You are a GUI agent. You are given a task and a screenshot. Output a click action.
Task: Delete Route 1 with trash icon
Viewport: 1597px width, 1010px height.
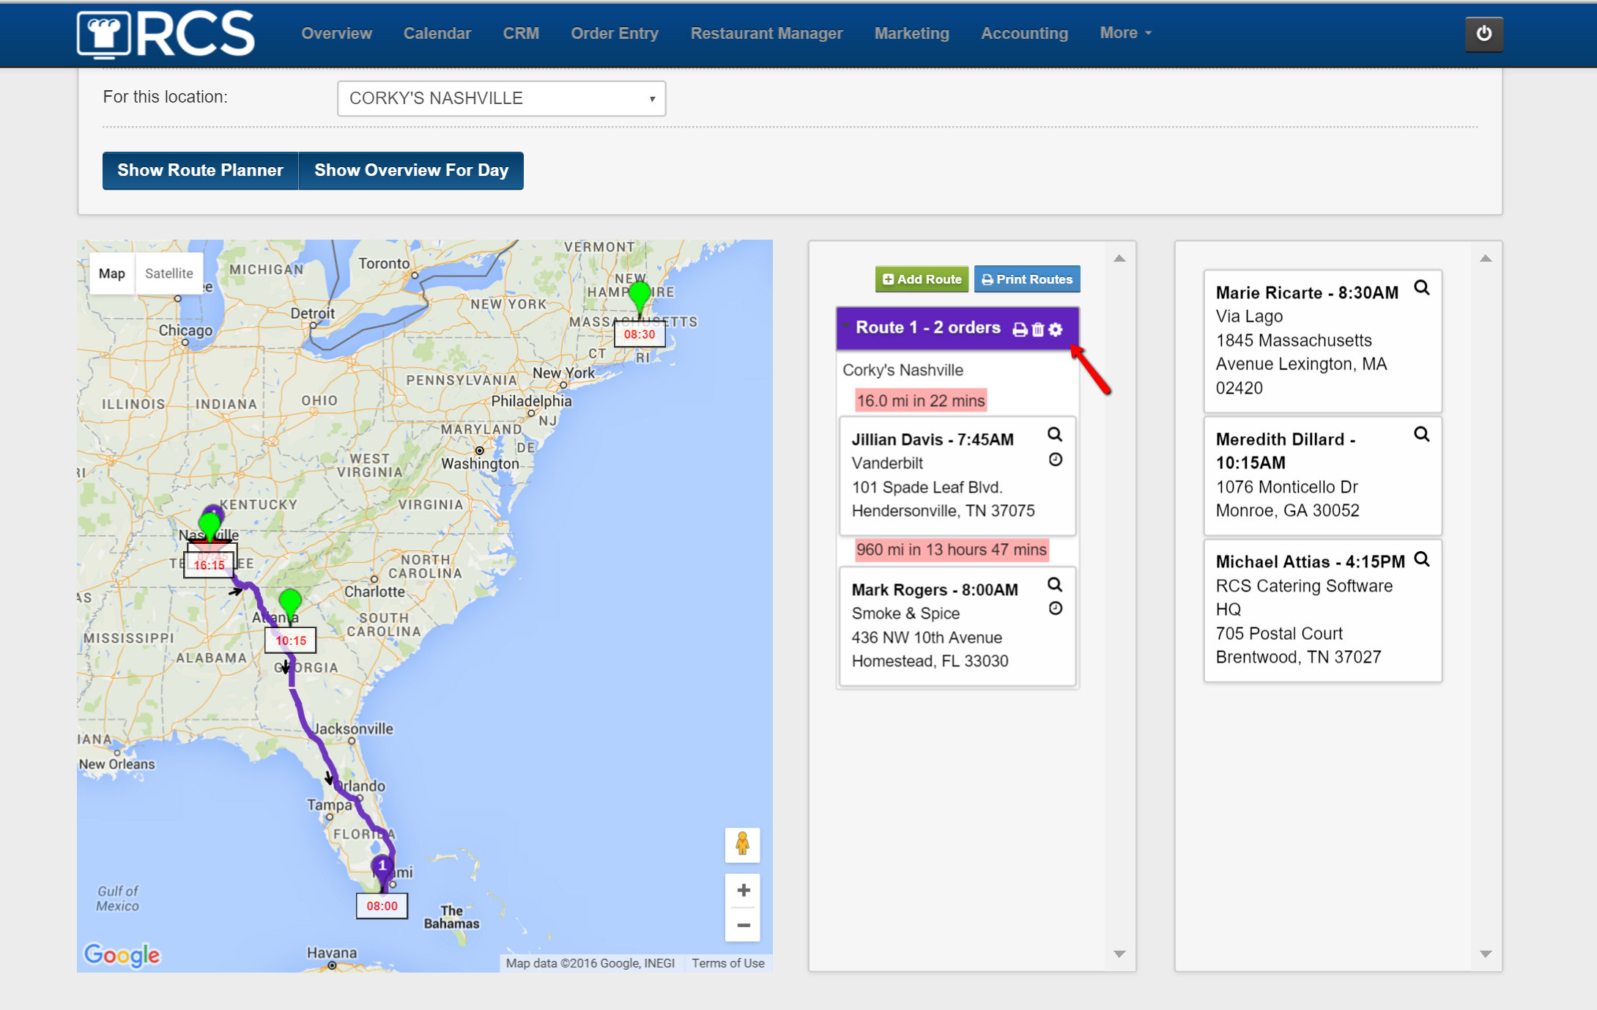click(1037, 330)
